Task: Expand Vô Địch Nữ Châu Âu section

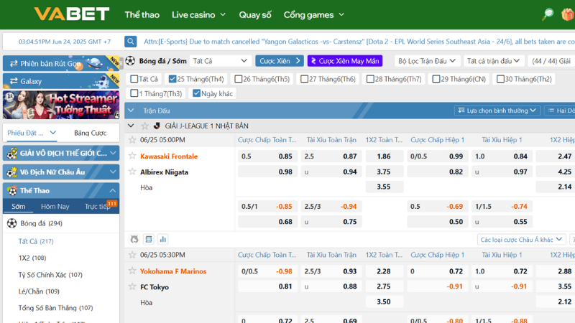Action: (x=61, y=172)
